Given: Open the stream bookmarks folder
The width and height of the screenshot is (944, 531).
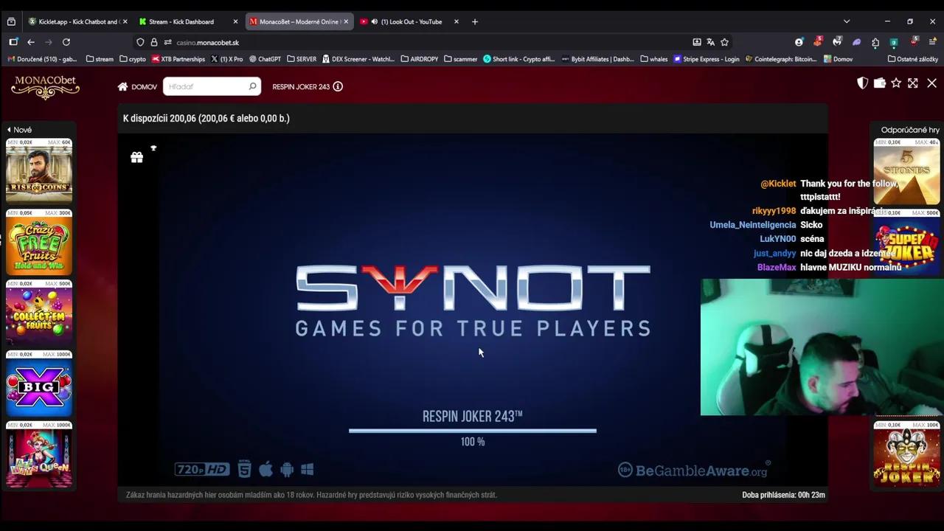Looking at the screenshot, I should (x=100, y=59).
